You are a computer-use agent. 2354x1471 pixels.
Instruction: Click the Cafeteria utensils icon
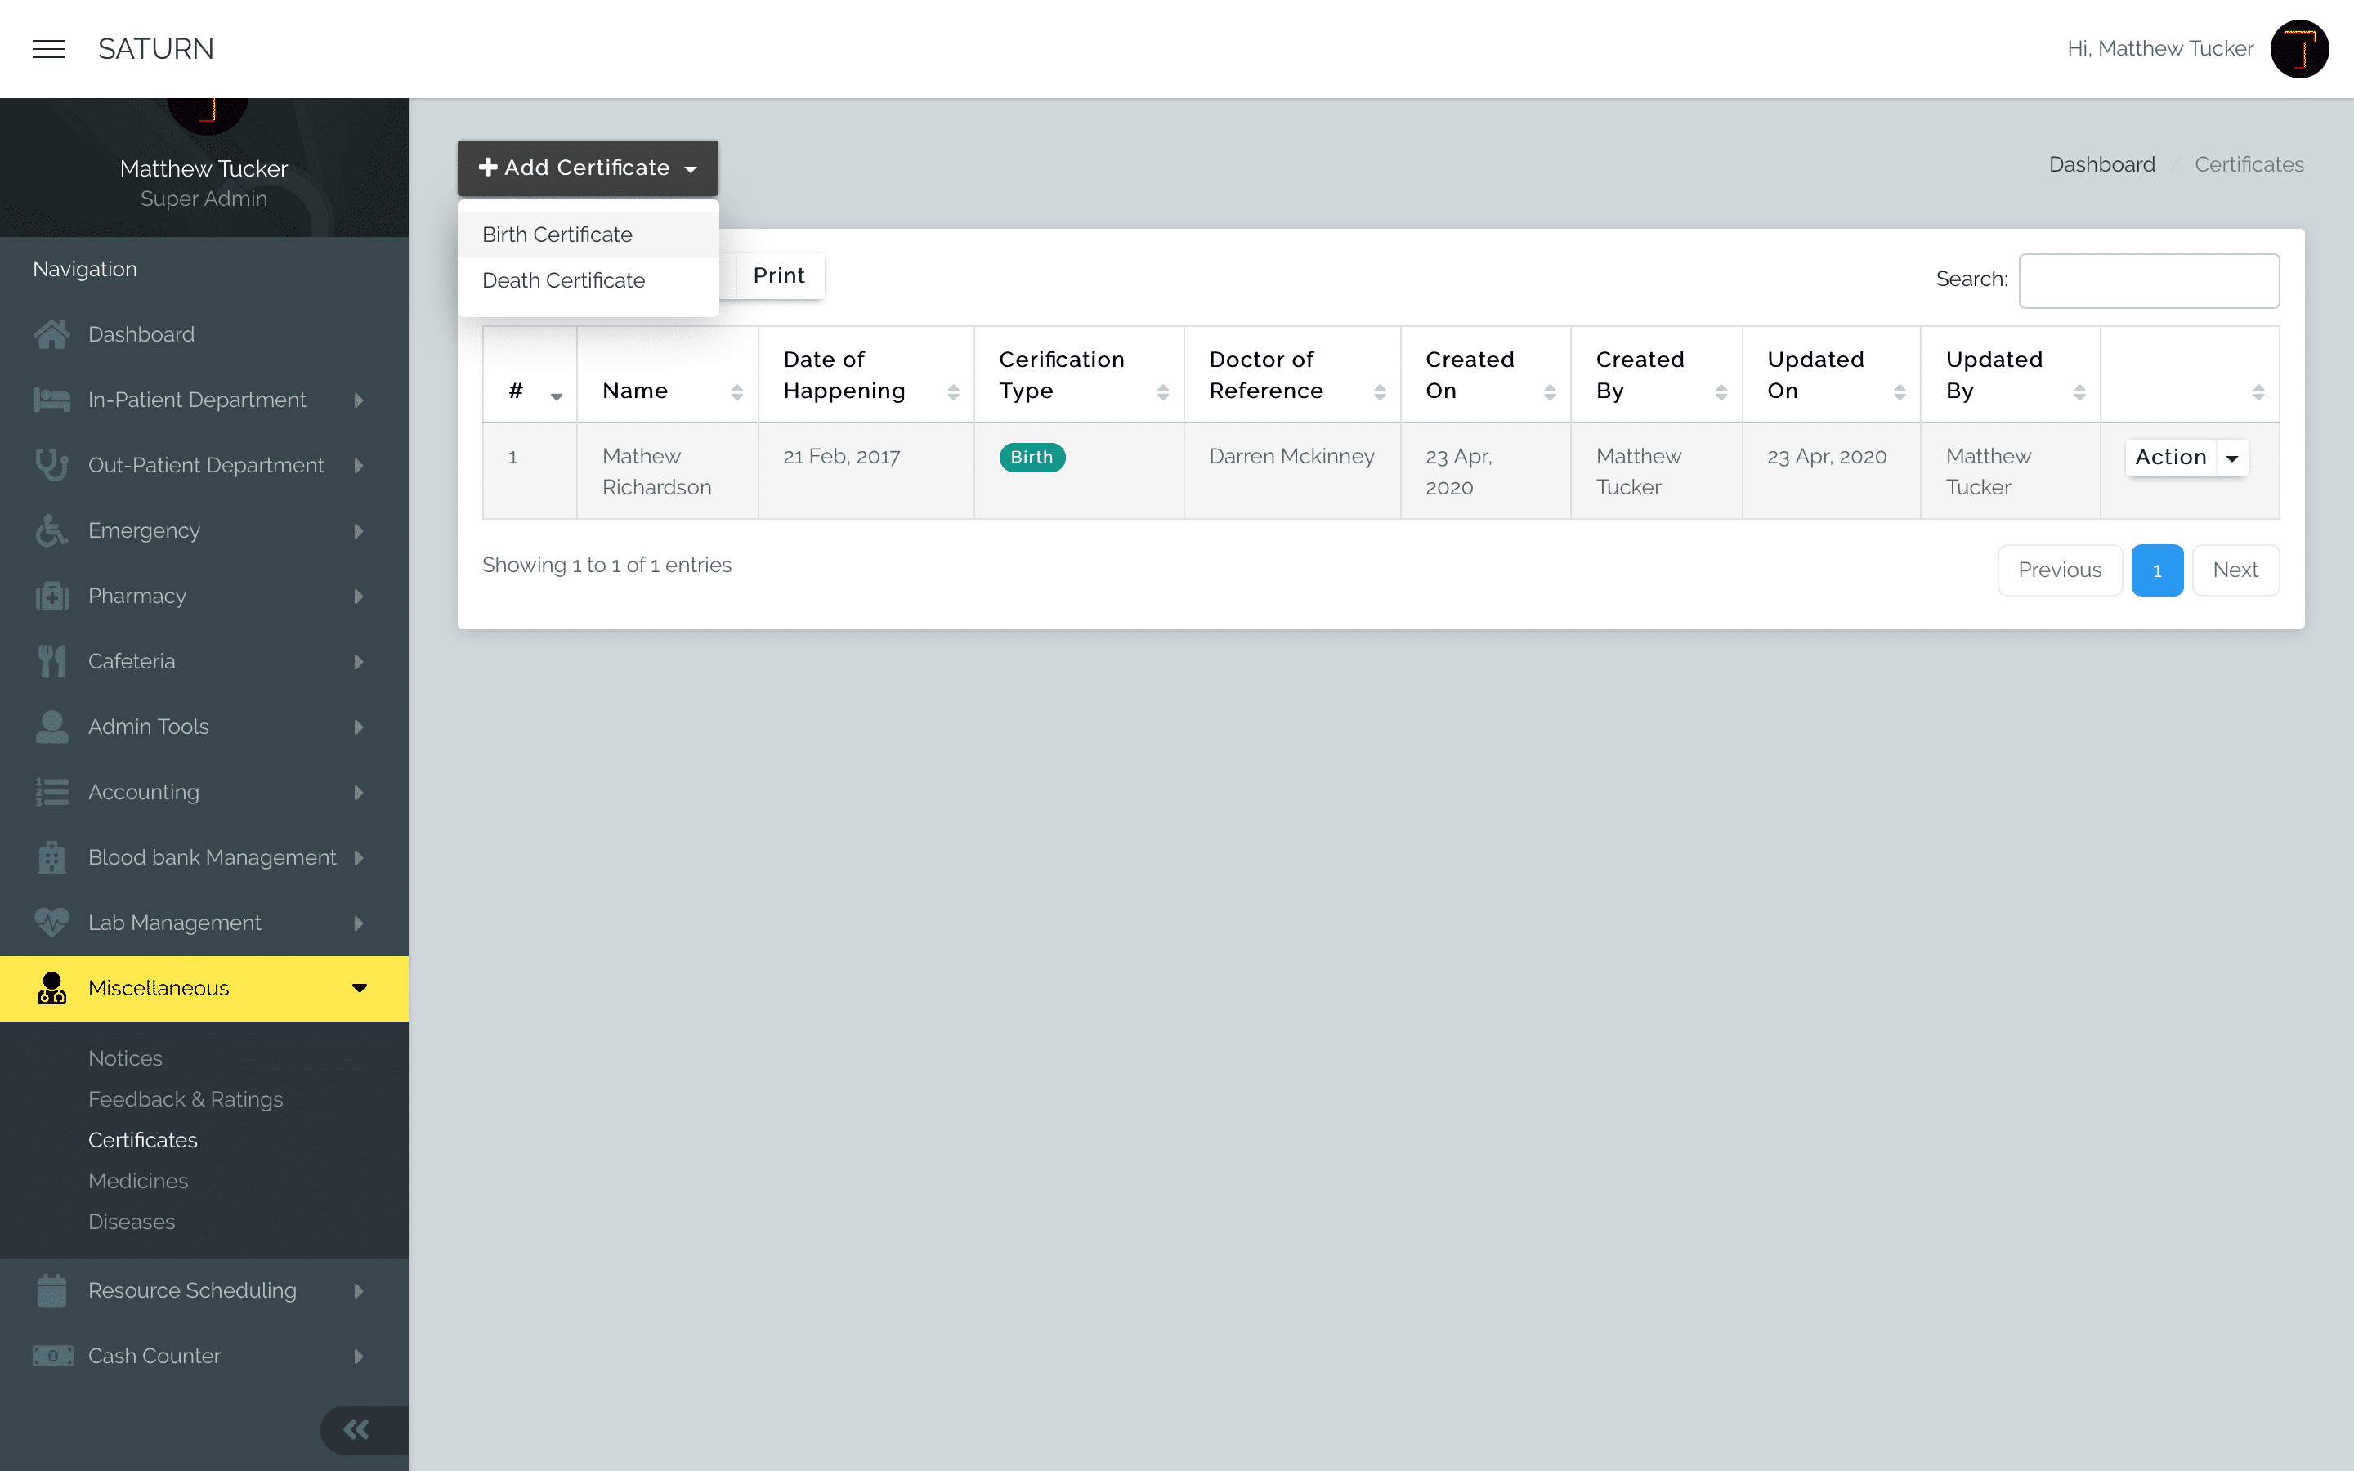tap(51, 662)
